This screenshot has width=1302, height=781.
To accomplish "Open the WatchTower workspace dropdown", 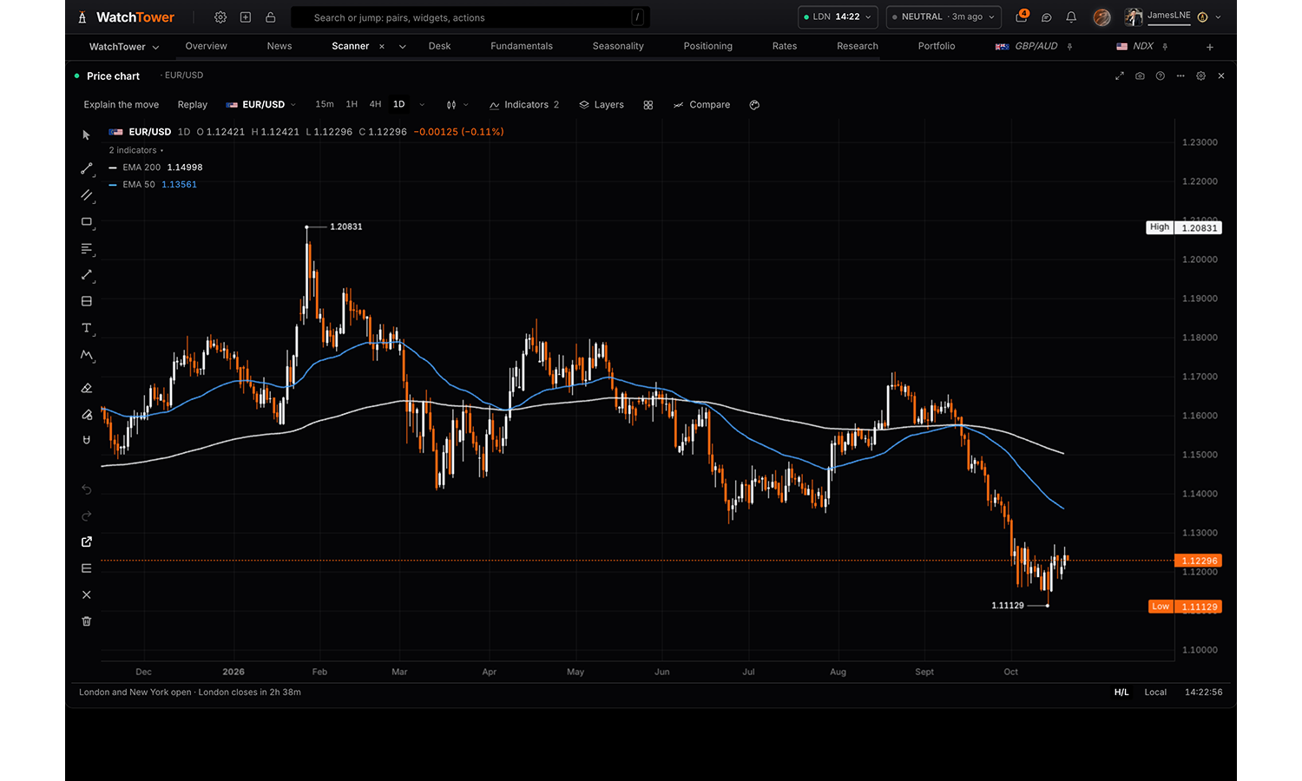I will (x=124, y=47).
